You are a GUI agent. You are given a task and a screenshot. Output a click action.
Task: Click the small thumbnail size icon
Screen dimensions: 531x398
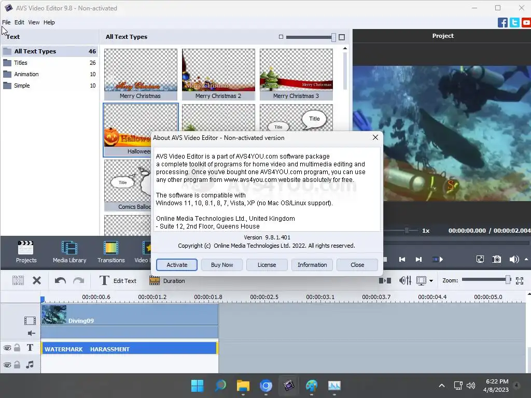point(281,37)
